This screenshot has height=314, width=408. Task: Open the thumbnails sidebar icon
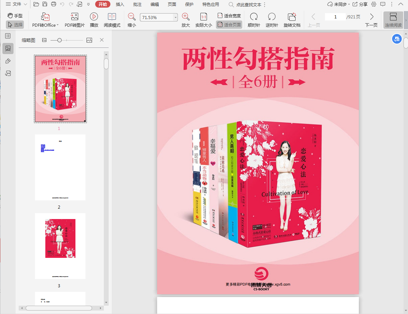click(x=8, y=49)
